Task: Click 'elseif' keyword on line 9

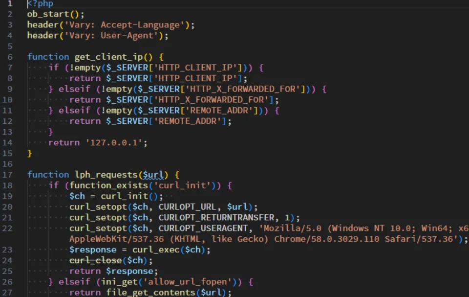Action: pyautogui.click(x=74, y=89)
